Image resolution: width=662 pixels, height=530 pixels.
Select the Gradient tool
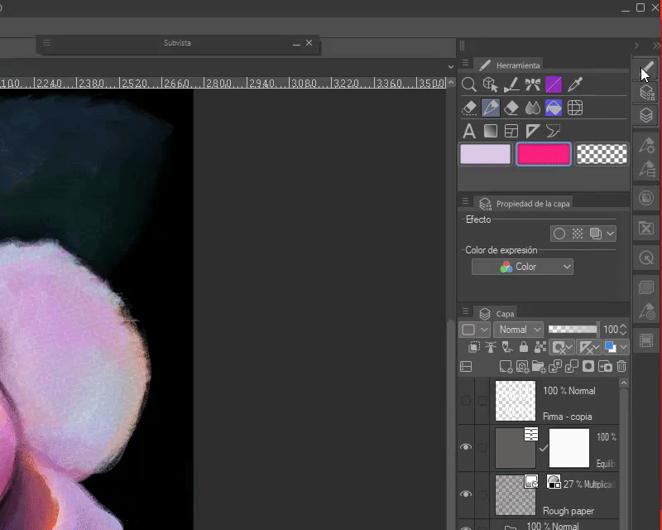490,131
